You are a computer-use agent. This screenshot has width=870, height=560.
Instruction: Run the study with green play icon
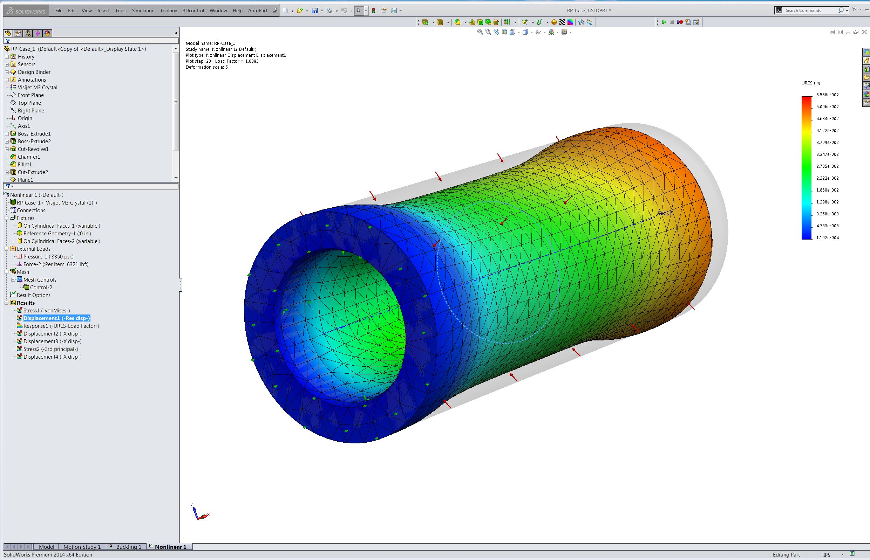pos(664,22)
